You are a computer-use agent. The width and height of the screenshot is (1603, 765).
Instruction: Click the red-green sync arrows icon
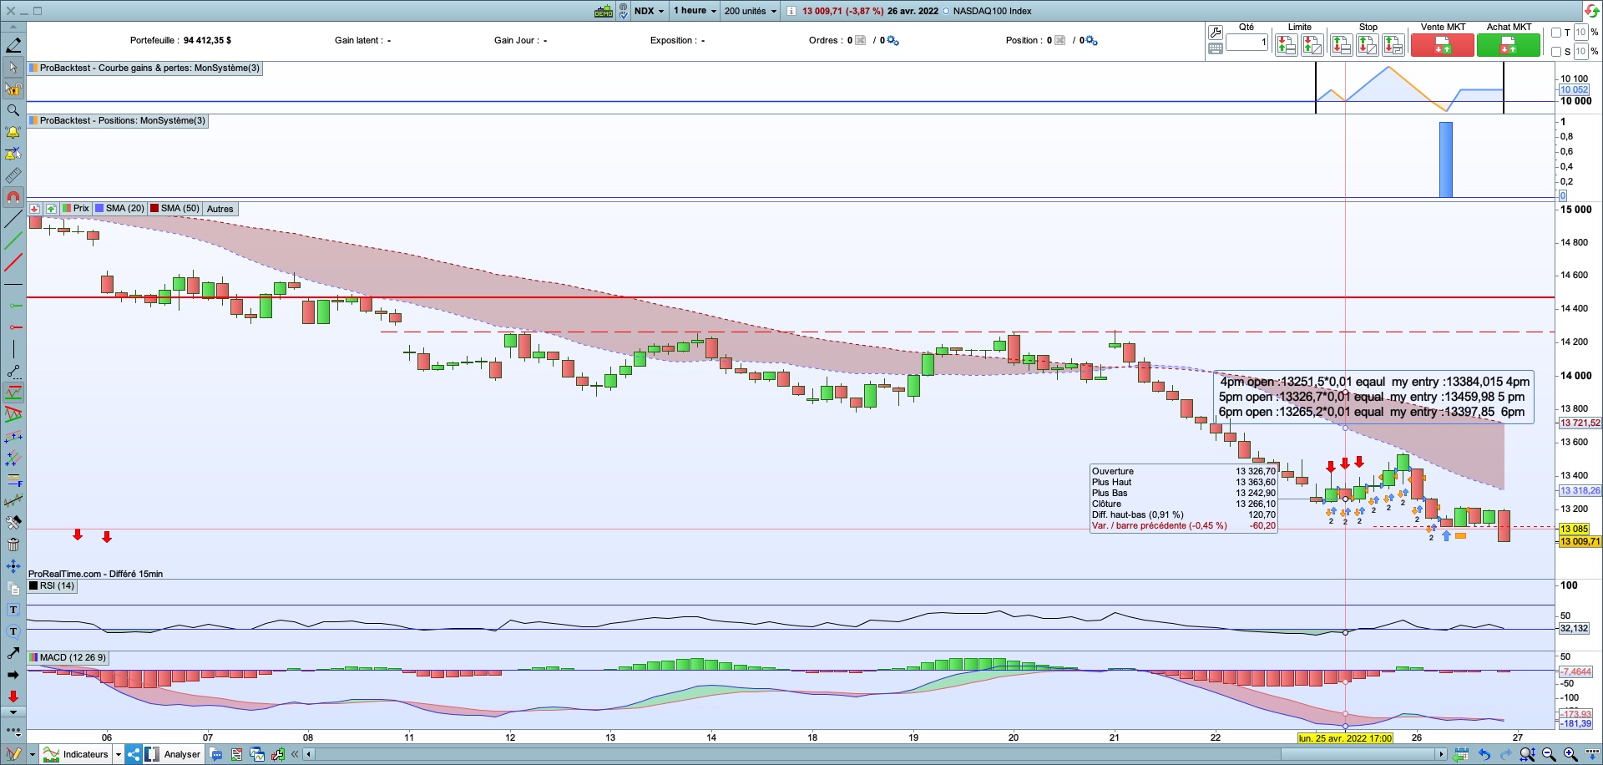1592,11
